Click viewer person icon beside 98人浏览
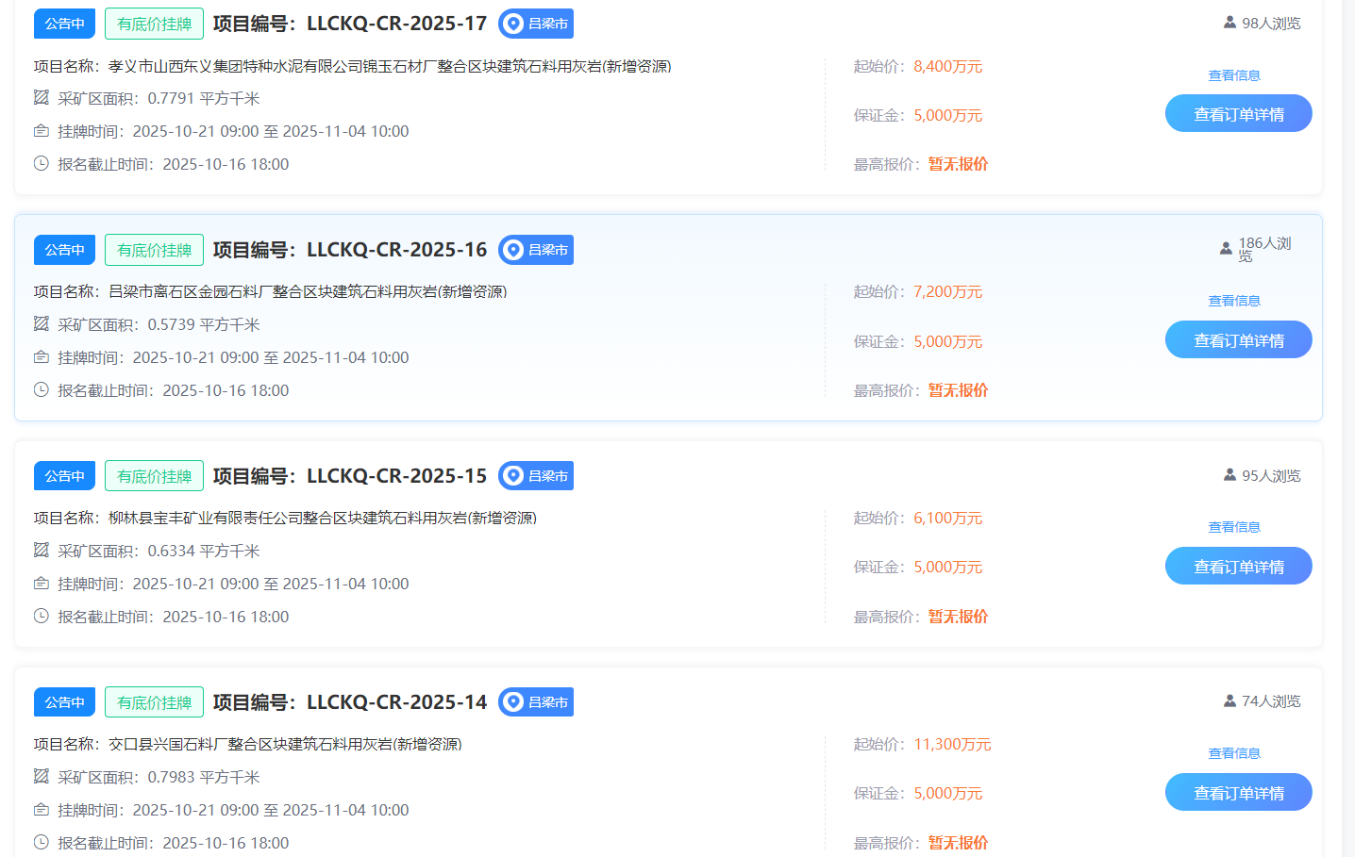1355x857 pixels. 1230,23
